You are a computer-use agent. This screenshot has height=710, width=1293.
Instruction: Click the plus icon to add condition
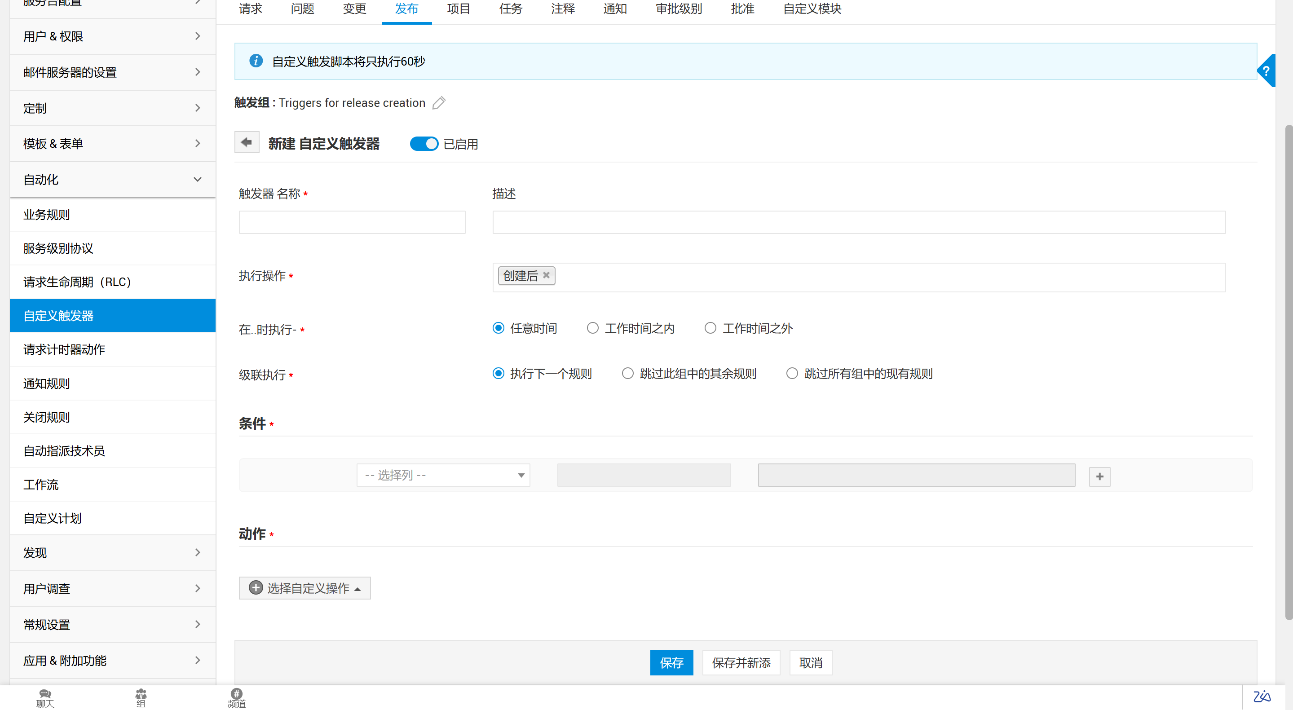click(1099, 476)
